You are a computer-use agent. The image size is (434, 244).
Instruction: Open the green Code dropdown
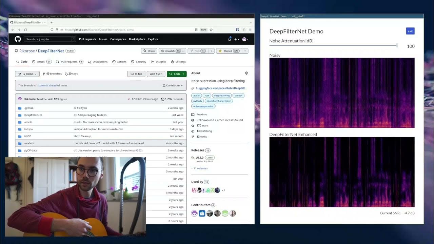click(177, 74)
